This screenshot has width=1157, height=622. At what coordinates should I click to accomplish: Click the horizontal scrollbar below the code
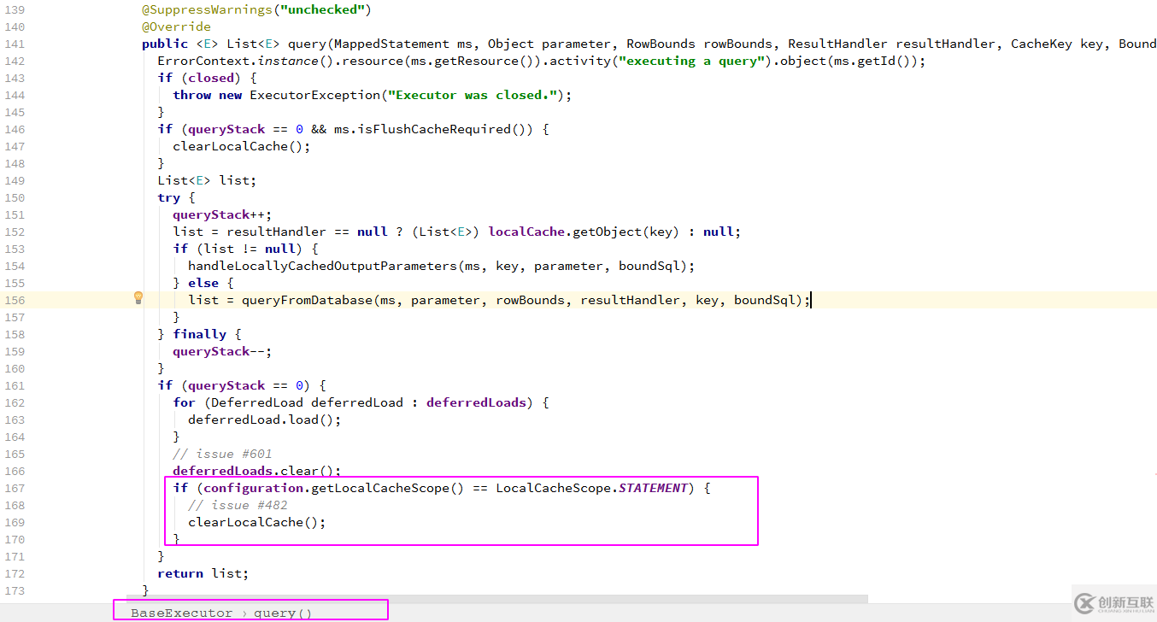[497, 600]
